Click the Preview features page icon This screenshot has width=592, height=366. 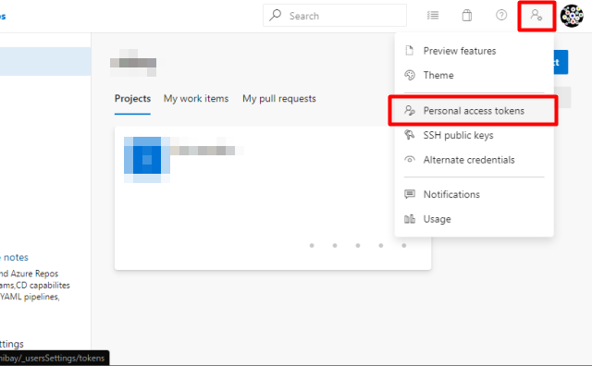click(409, 51)
